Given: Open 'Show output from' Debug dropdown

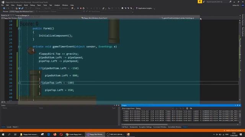Looking at the screenshot, I should click(x=154, y=108).
